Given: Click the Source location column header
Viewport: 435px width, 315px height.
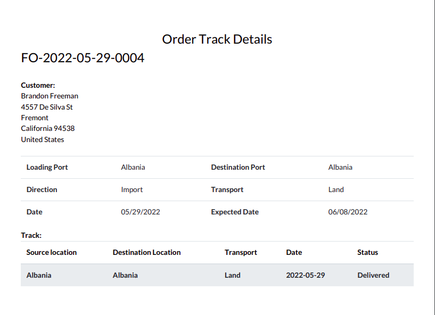Looking at the screenshot, I should pos(52,252).
